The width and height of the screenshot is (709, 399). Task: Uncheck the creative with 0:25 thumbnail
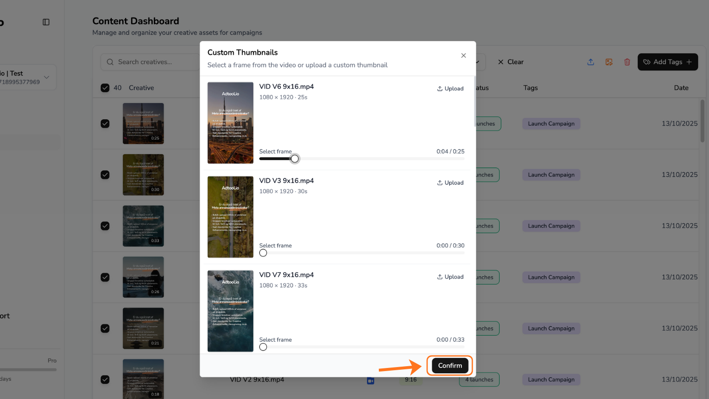pos(105,124)
